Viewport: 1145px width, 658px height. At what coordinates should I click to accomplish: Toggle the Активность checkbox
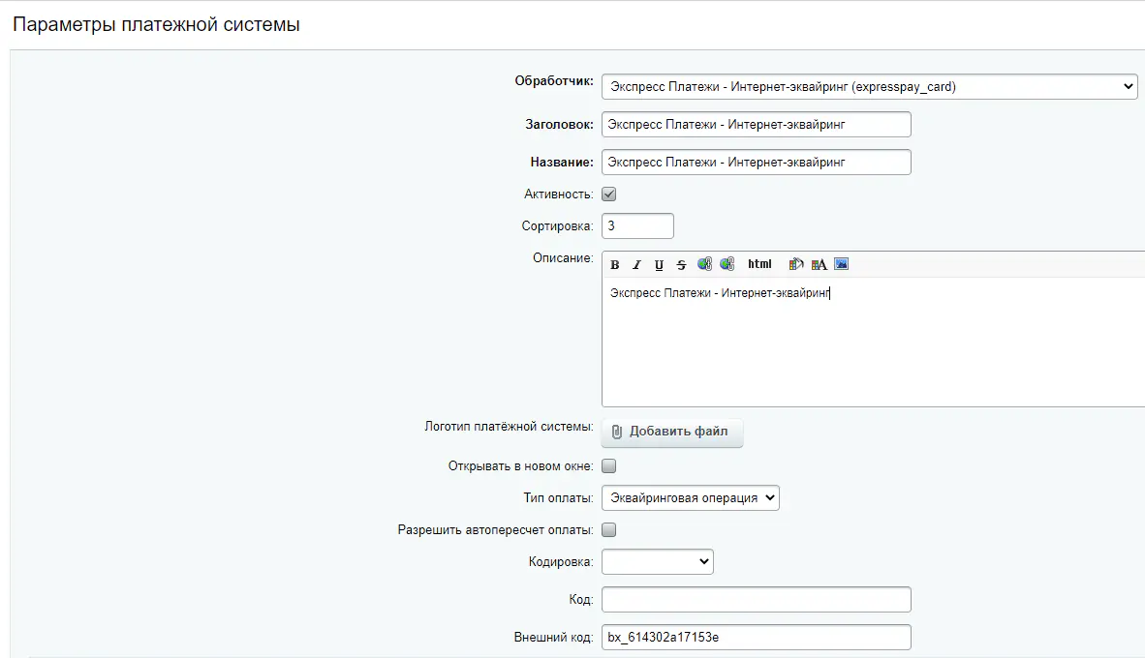[609, 194]
